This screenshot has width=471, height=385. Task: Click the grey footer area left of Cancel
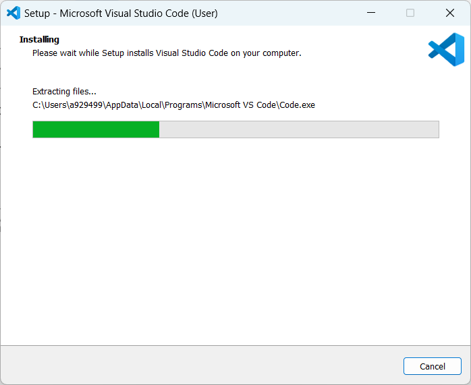202,365
